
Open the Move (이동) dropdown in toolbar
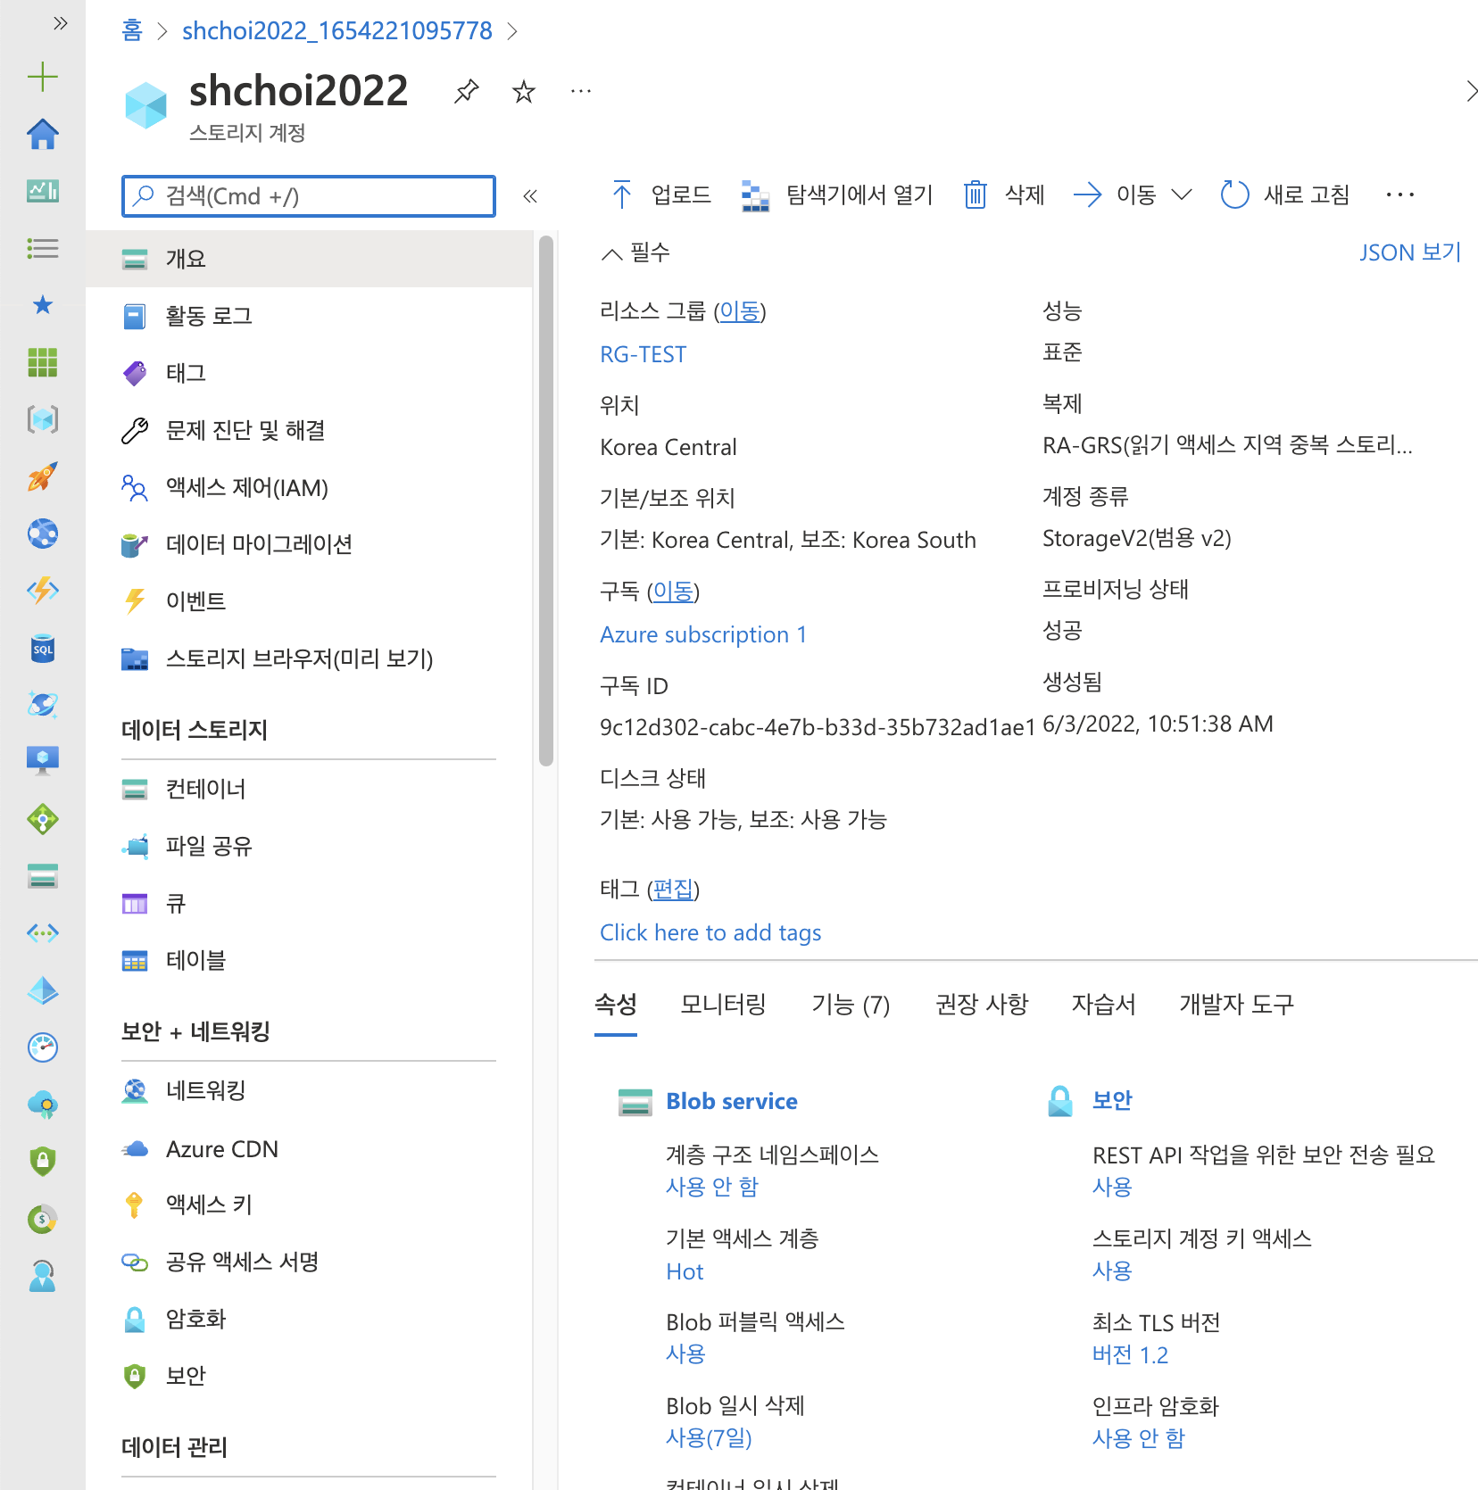(1132, 195)
